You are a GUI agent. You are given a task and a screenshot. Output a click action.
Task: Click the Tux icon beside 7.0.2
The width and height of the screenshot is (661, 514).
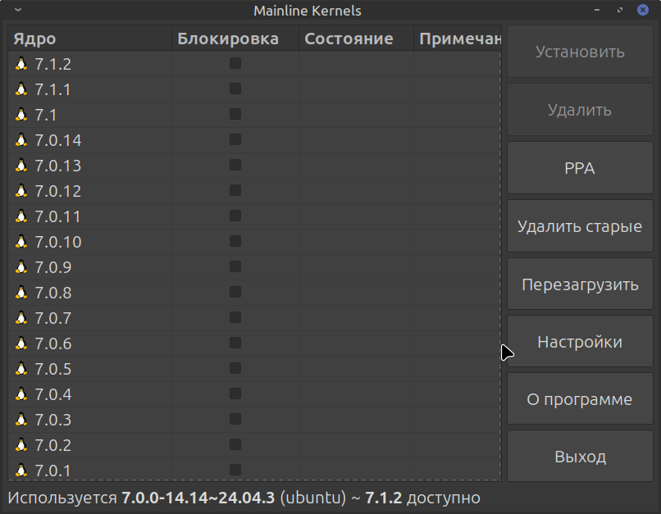pos(21,445)
